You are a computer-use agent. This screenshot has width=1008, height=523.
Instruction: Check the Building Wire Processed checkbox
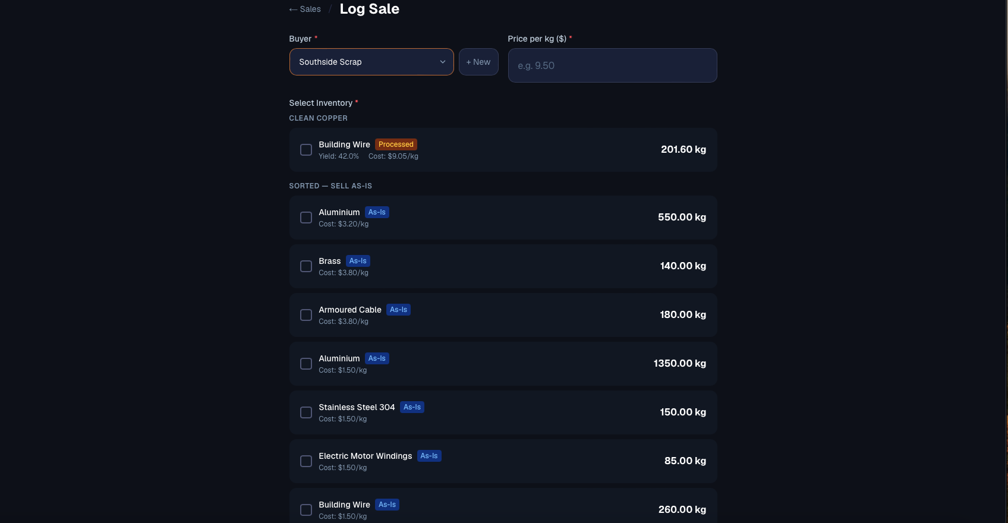point(306,150)
